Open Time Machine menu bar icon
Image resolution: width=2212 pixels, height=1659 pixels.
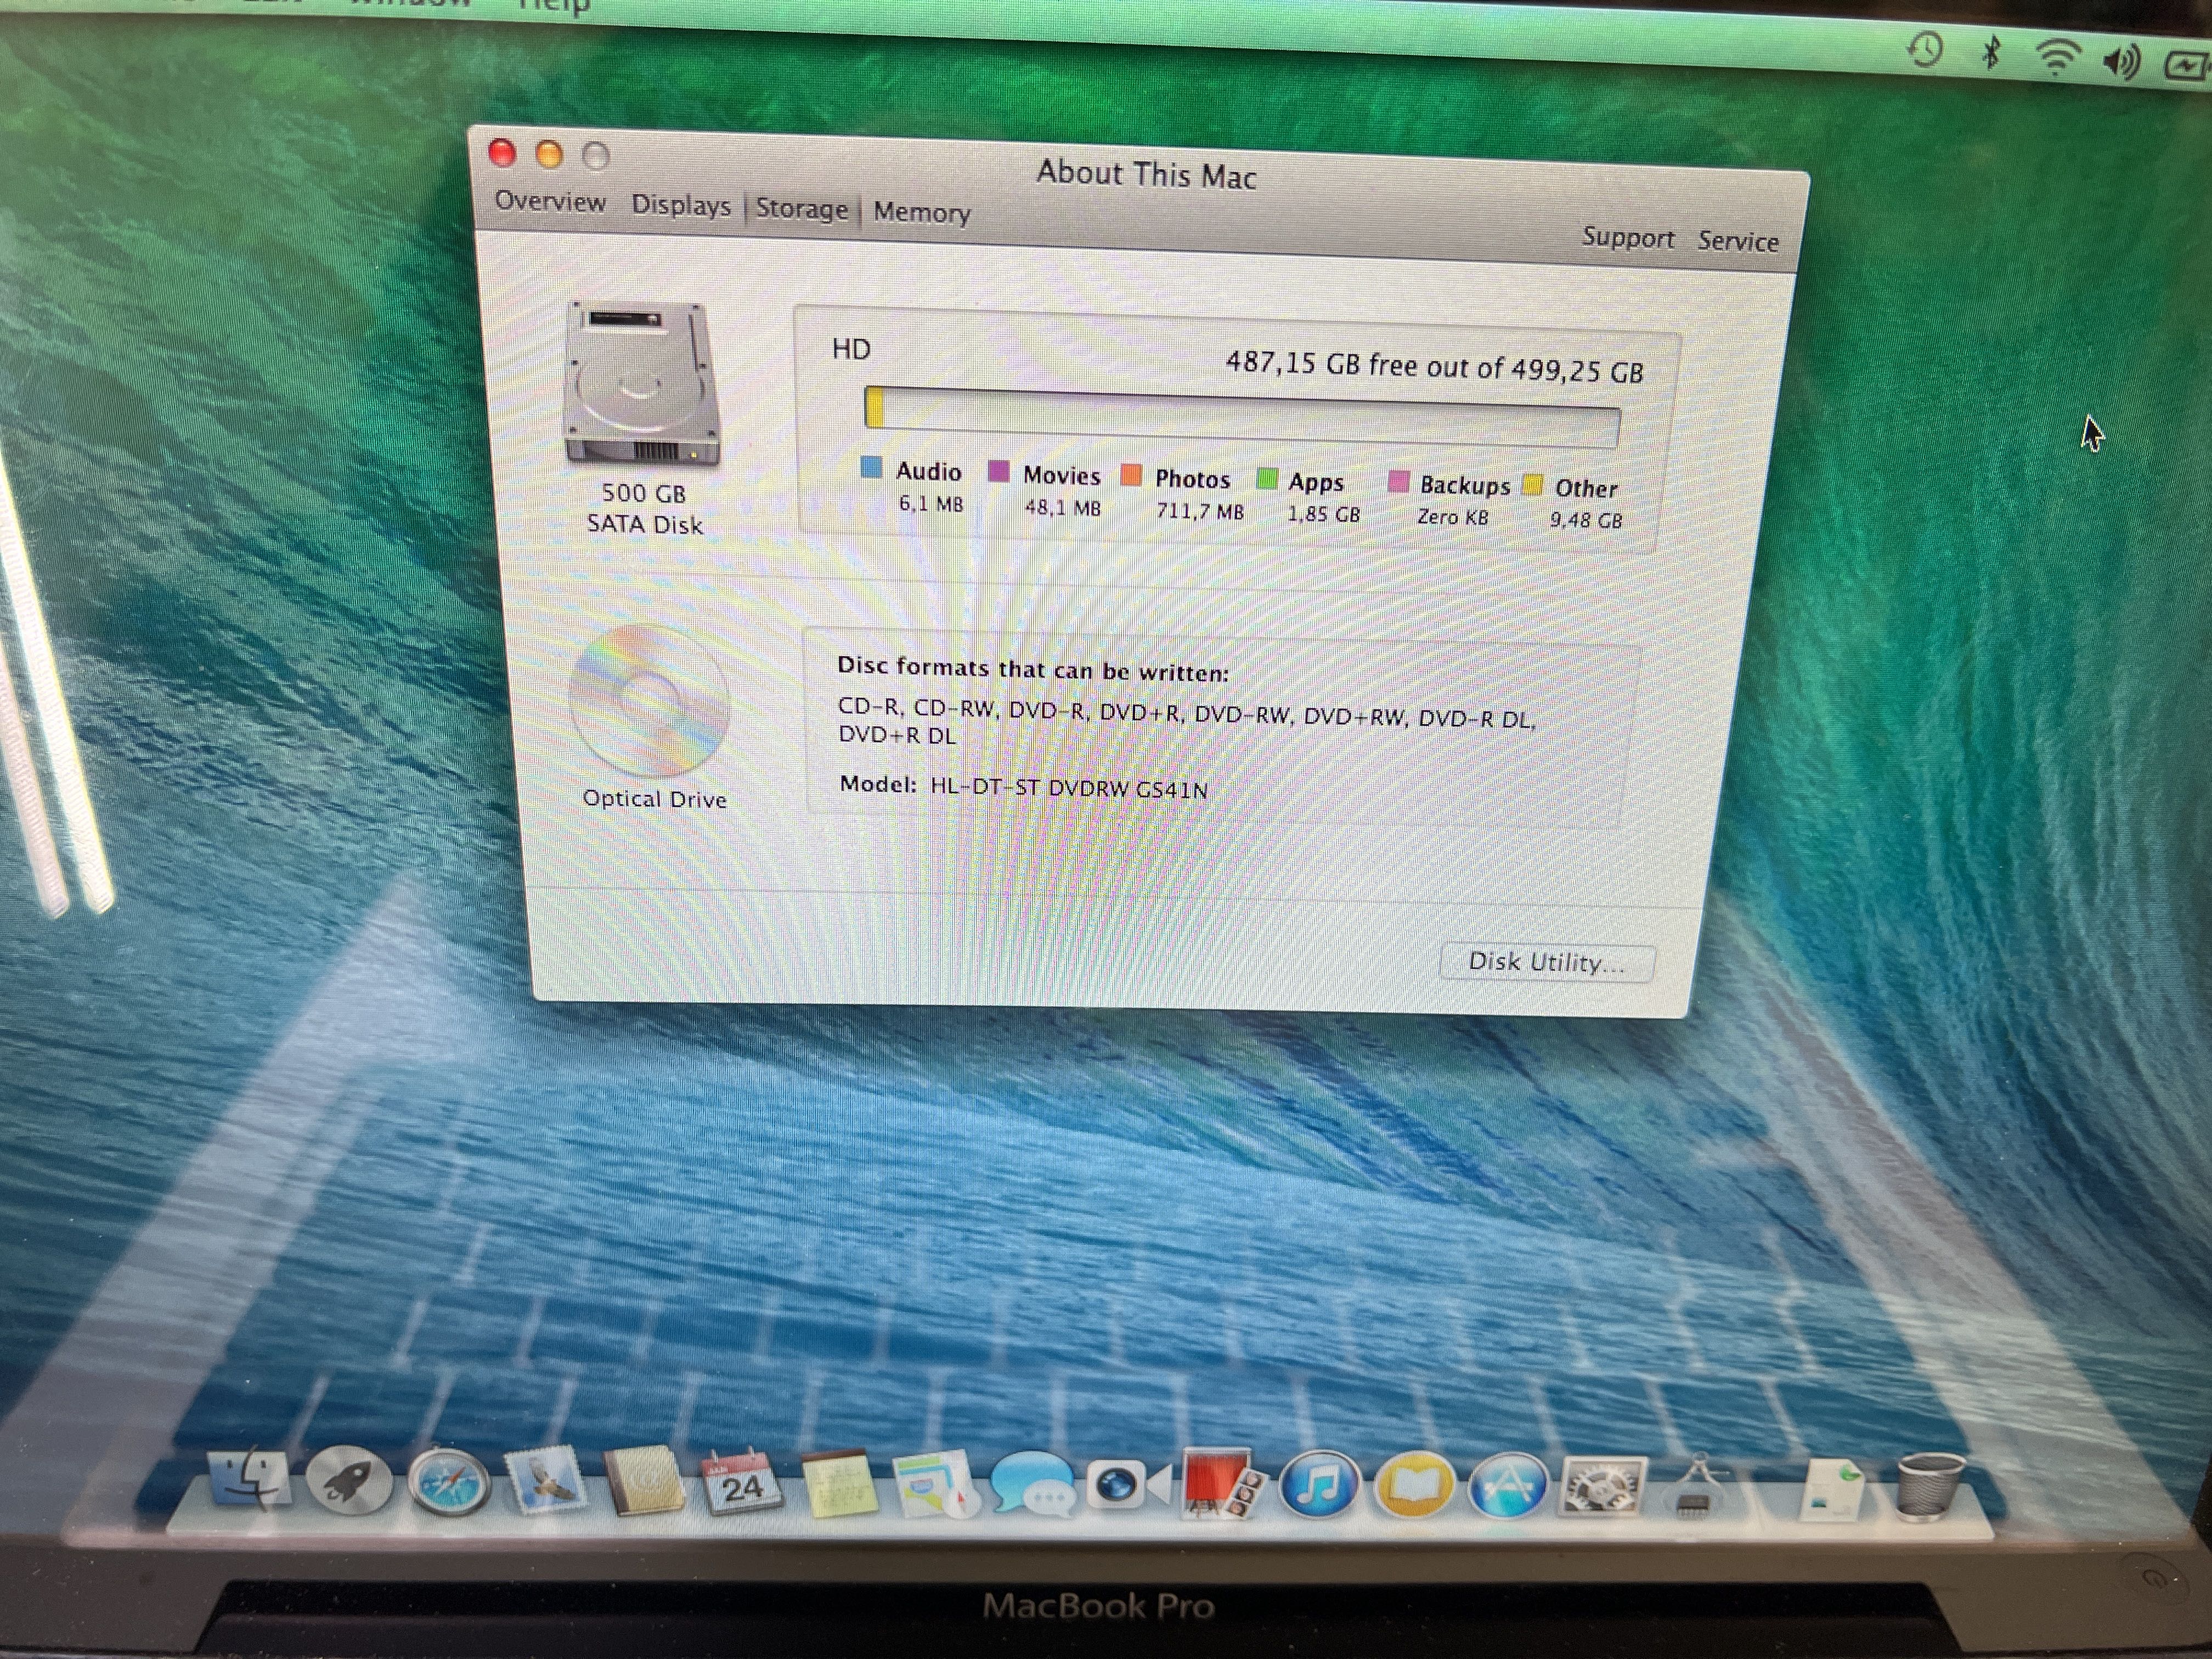coord(1925,50)
